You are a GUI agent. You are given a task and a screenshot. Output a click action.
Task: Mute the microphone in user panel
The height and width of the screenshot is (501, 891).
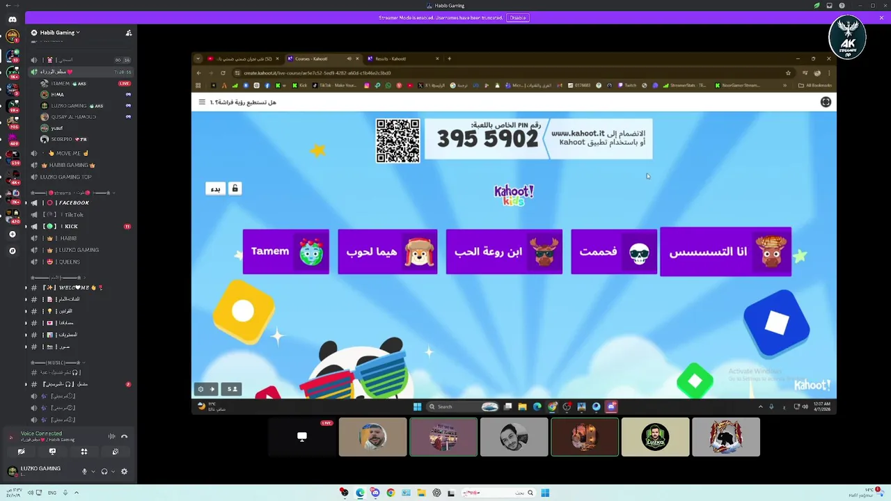[85, 471]
